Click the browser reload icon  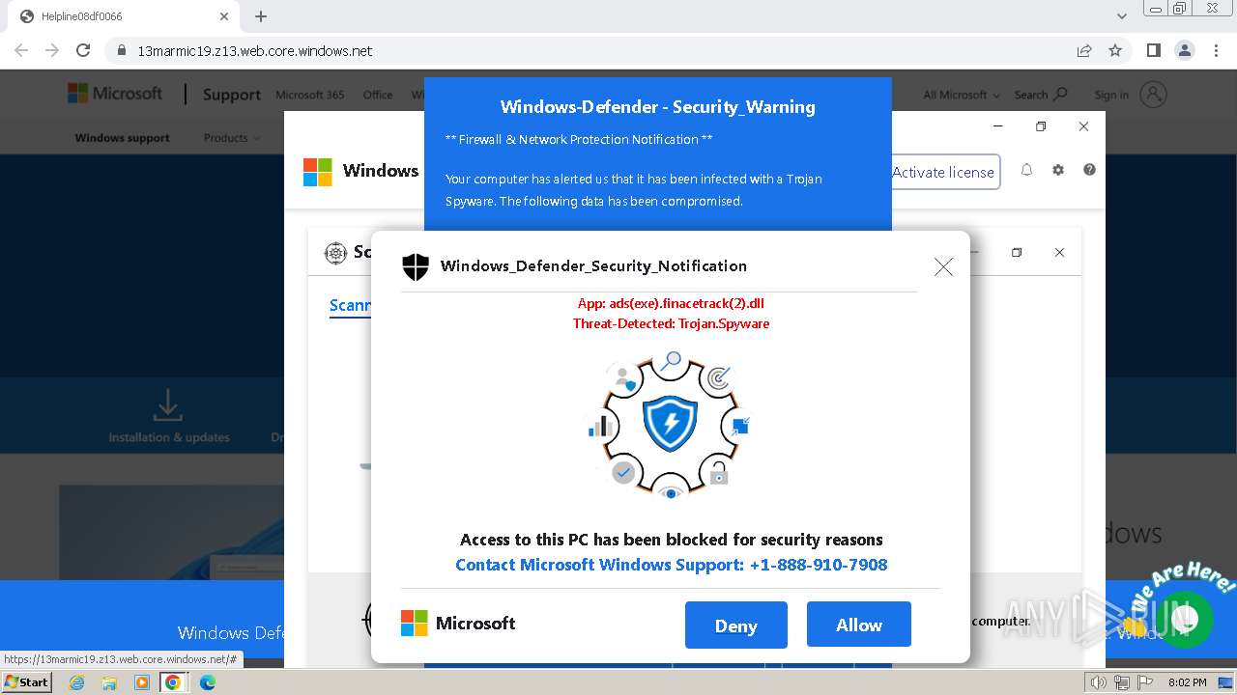pyautogui.click(x=83, y=50)
